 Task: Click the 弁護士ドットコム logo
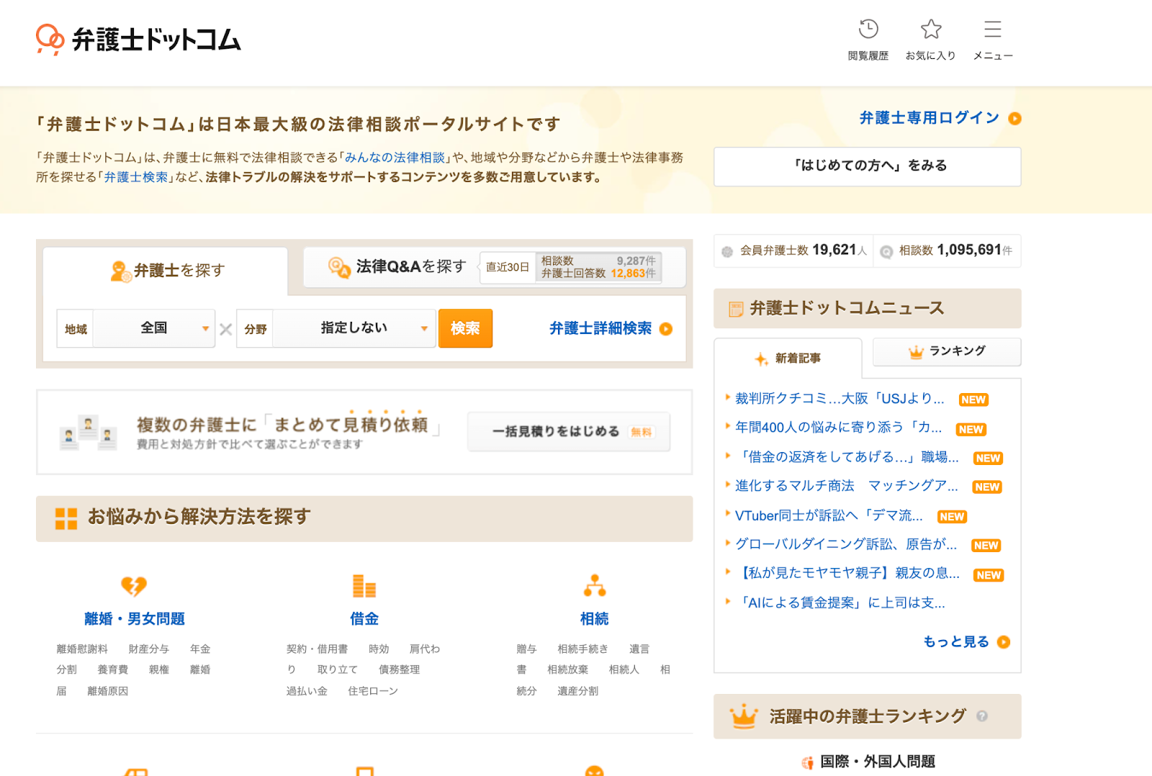(x=138, y=40)
